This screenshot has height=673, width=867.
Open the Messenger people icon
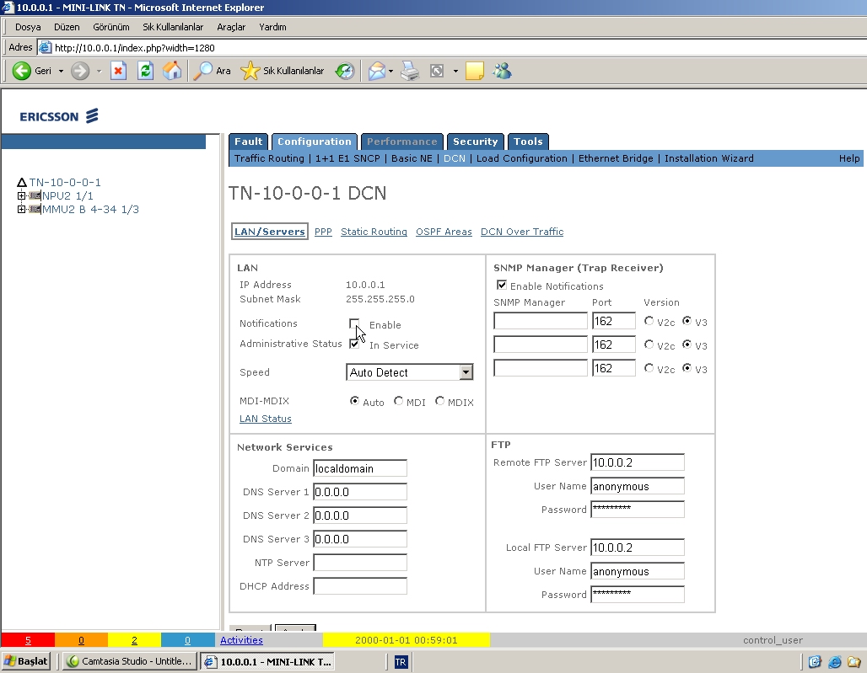[503, 71]
